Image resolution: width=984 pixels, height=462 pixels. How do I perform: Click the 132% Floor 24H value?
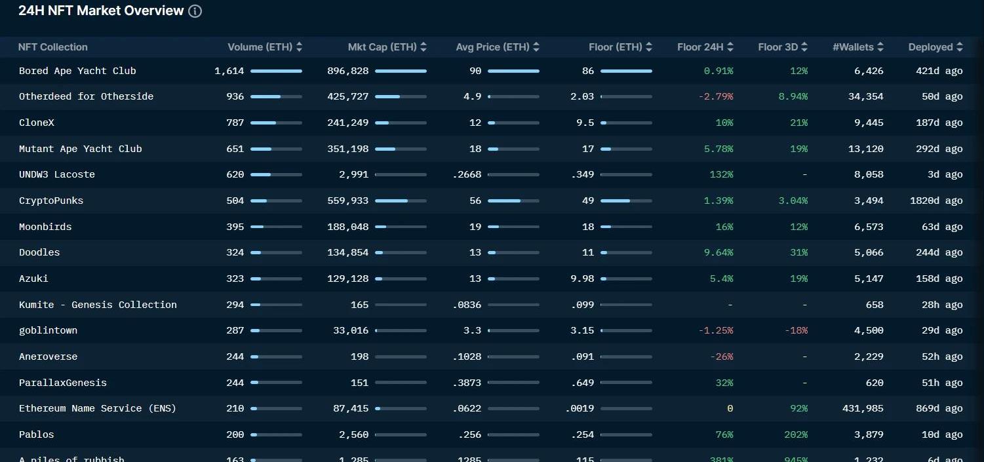pyautogui.click(x=721, y=174)
